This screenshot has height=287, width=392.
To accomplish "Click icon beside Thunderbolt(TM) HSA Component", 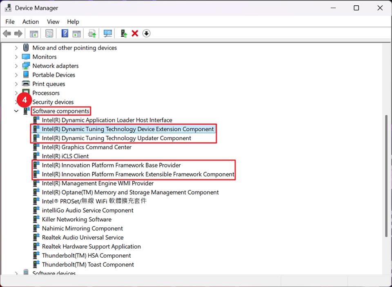I will point(36,255).
